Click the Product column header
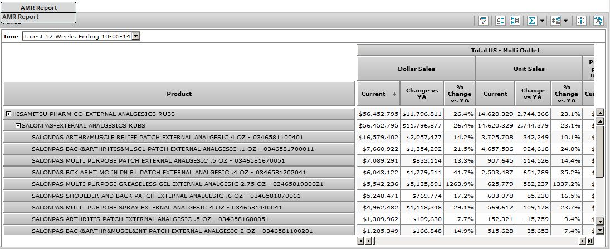The height and width of the screenshot is (249, 610). 179,94
